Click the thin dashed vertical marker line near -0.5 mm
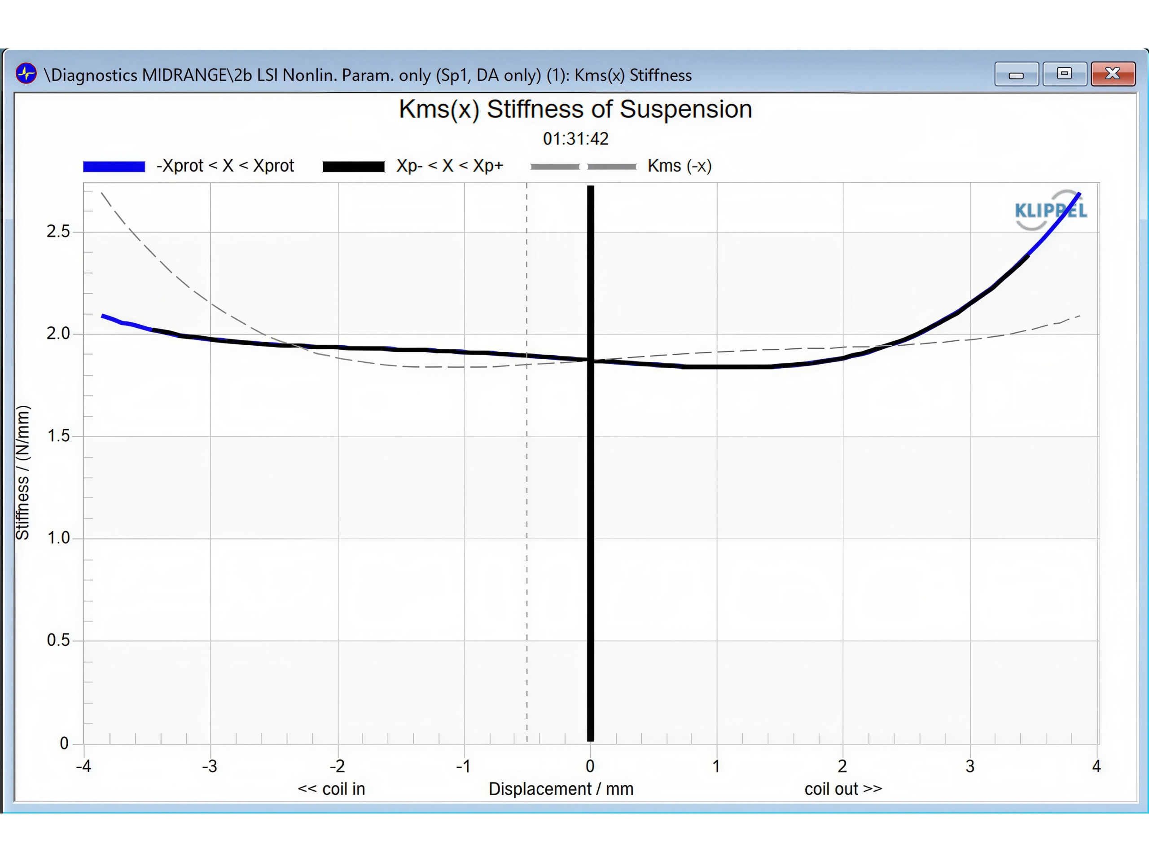Viewport: 1149px width, 862px height. click(x=527, y=462)
